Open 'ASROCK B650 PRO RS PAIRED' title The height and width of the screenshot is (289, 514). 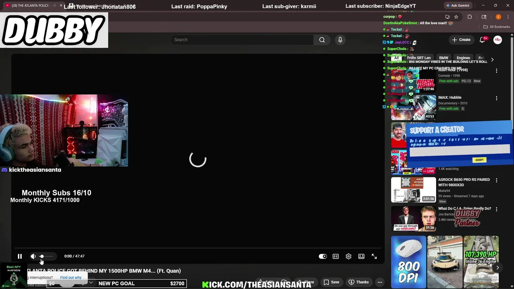[464, 182]
